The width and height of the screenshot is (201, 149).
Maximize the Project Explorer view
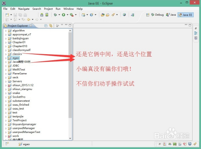tap(70, 25)
